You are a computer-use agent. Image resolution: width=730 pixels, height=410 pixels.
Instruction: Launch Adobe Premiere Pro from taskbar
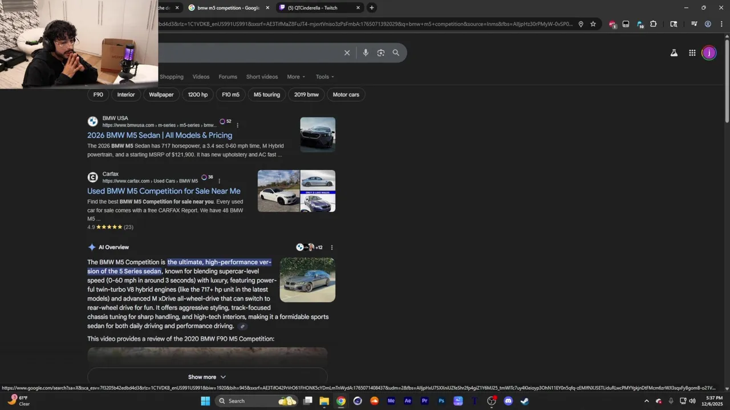click(x=424, y=401)
